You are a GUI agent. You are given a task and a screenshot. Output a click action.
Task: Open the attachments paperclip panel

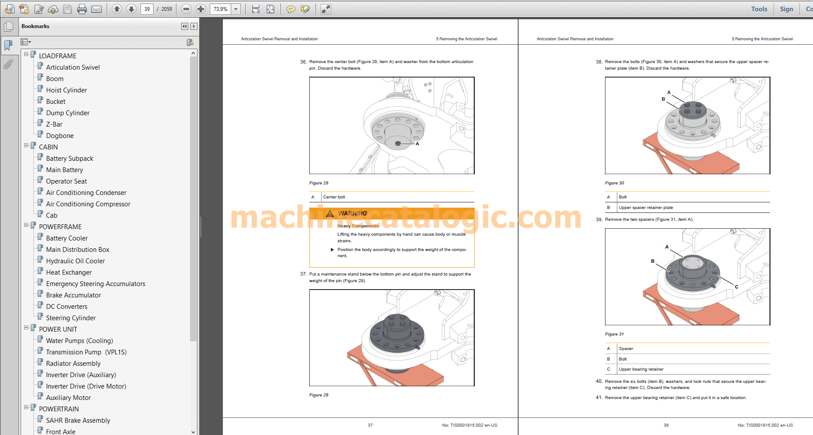8,64
